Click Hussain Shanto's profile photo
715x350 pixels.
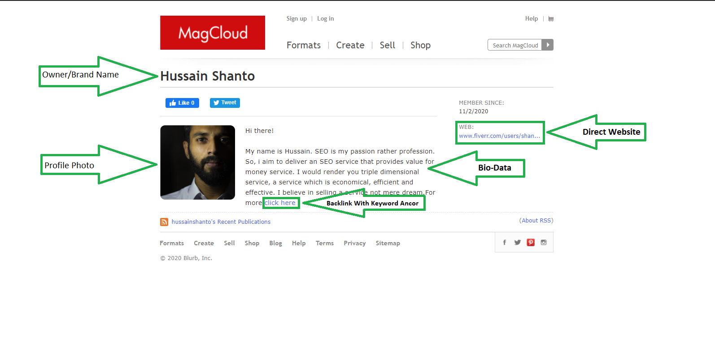coord(197,162)
